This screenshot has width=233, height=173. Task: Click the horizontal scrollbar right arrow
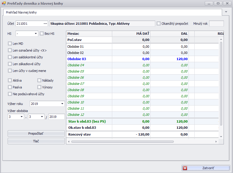coord(216,142)
